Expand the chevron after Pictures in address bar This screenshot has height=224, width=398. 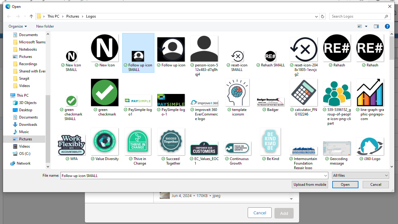click(x=82, y=16)
